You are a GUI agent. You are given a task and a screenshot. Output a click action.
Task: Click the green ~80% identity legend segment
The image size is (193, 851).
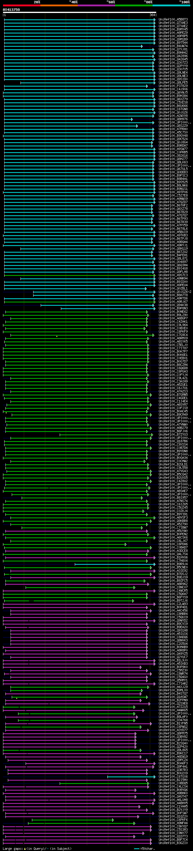[134, 5]
